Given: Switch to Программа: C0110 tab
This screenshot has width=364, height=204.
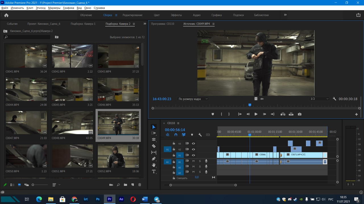Looking at the screenshot, I should pyautogui.click(x=163, y=24).
